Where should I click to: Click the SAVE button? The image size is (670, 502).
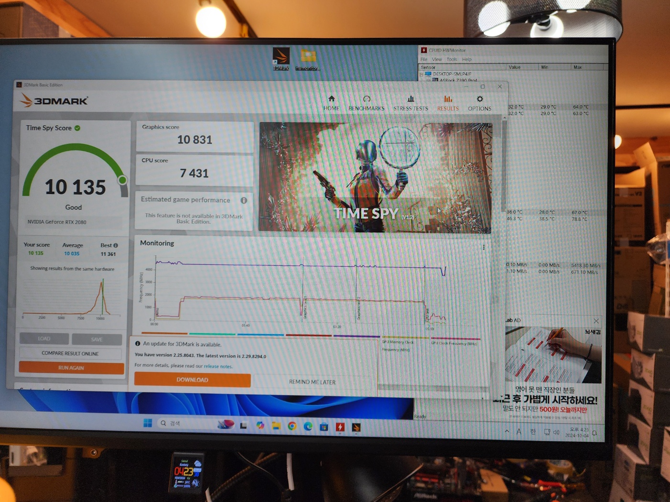pyautogui.click(x=97, y=339)
